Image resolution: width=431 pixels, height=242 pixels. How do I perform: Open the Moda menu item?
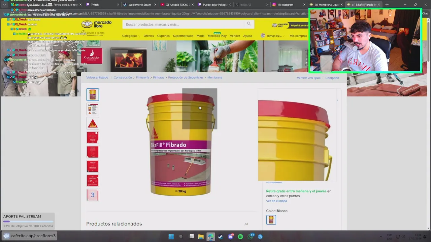(200, 36)
